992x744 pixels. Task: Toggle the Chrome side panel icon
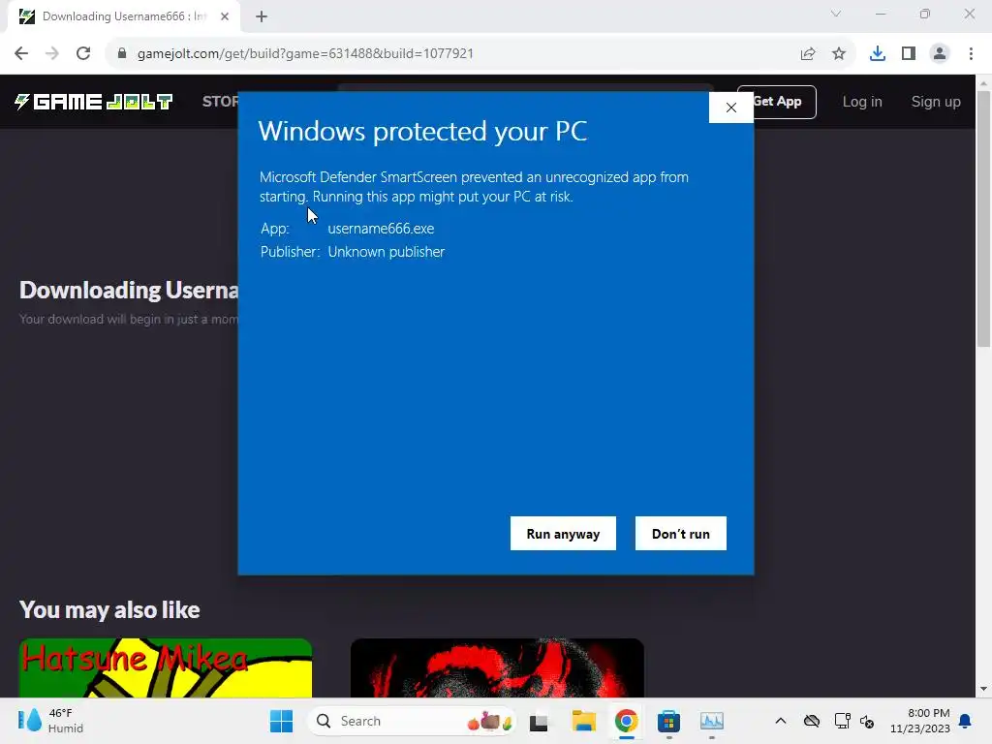click(x=909, y=53)
